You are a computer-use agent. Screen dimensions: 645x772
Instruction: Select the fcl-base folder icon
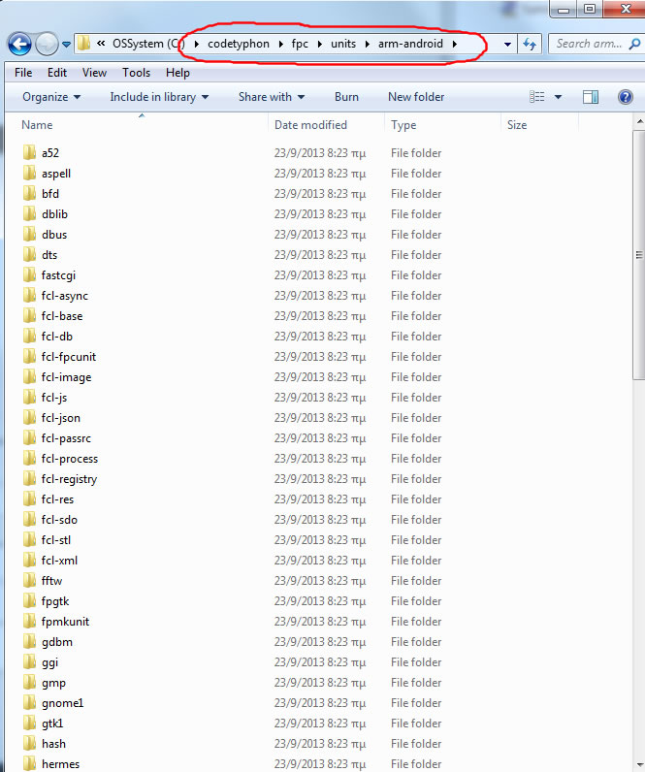(29, 315)
